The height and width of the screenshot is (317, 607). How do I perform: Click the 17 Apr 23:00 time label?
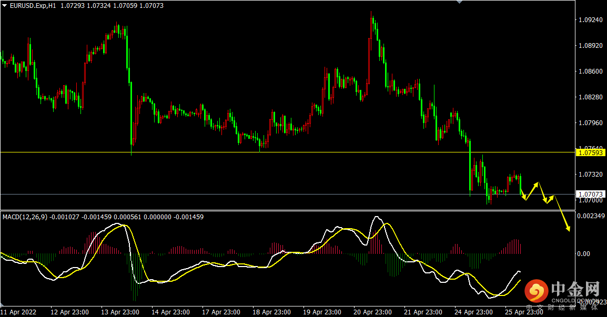click(x=221, y=312)
